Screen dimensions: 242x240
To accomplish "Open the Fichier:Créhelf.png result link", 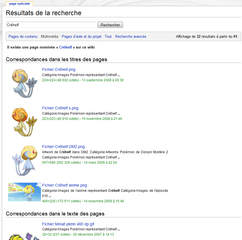I will [x=59, y=70].
